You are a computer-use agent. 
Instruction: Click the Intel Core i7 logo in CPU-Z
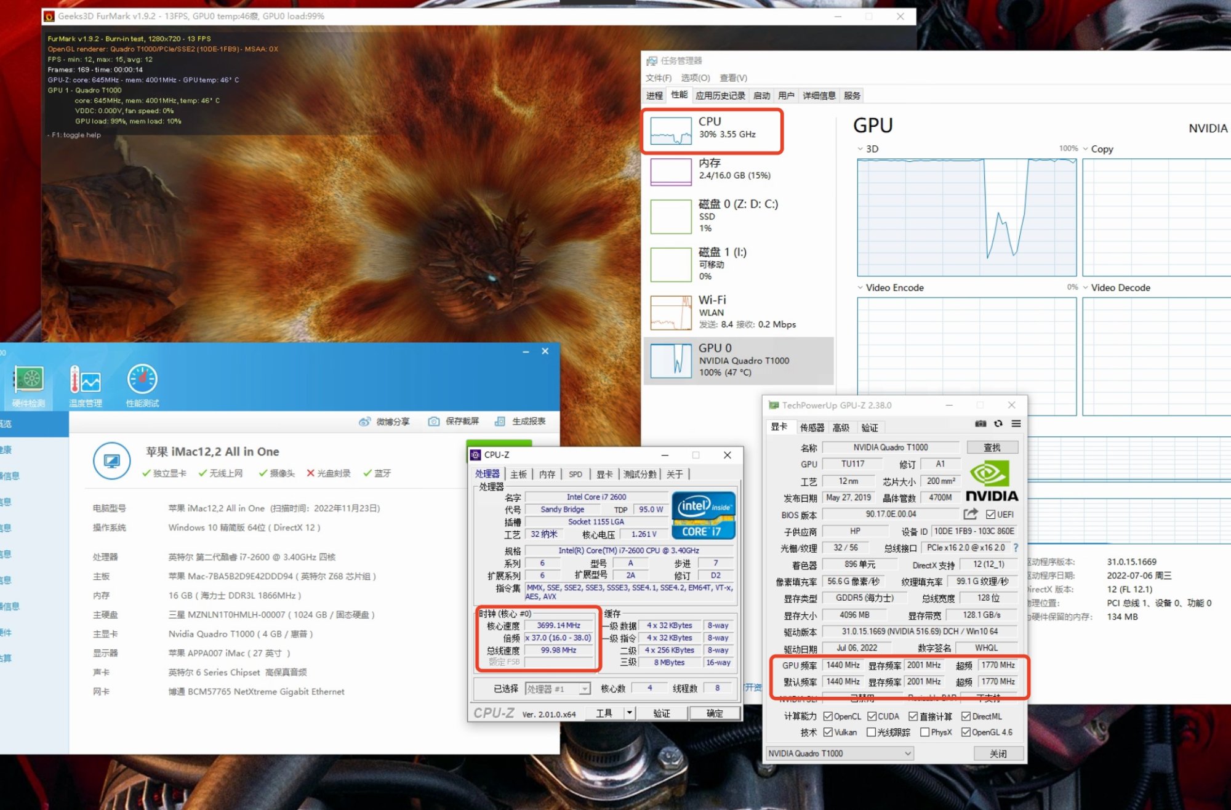[x=703, y=515]
